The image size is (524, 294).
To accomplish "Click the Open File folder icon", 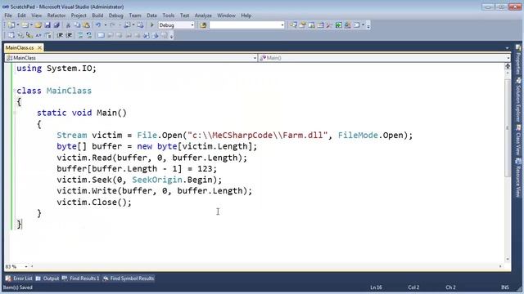I will pyautogui.click(x=38, y=25).
